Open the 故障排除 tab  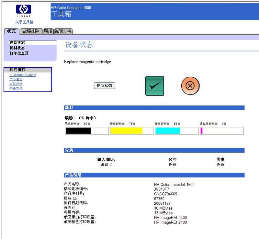pos(31,31)
